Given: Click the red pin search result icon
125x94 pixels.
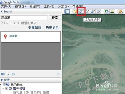Looking at the screenshot, I should 5,36.
